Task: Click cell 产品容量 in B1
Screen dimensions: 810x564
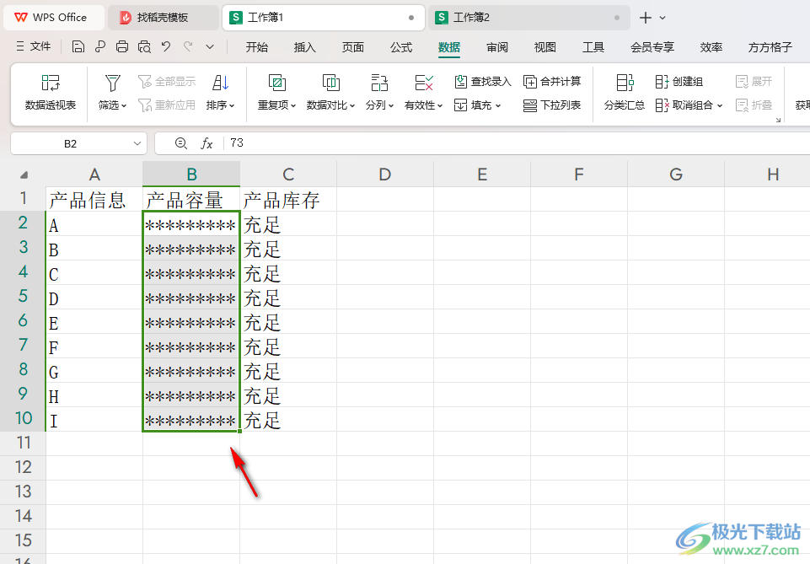Action: coord(191,199)
